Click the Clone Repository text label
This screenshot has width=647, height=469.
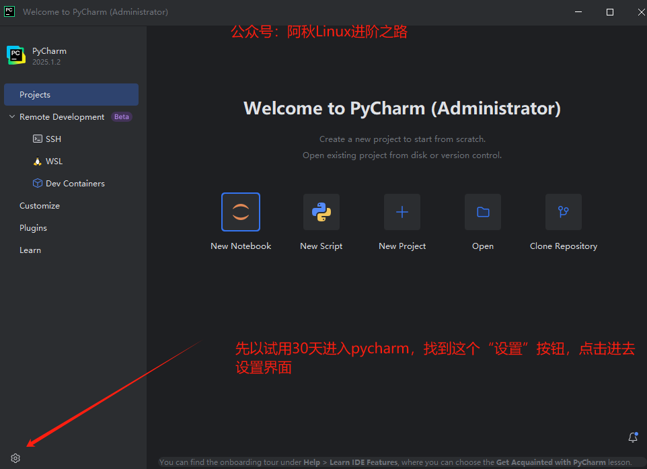click(564, 246)
